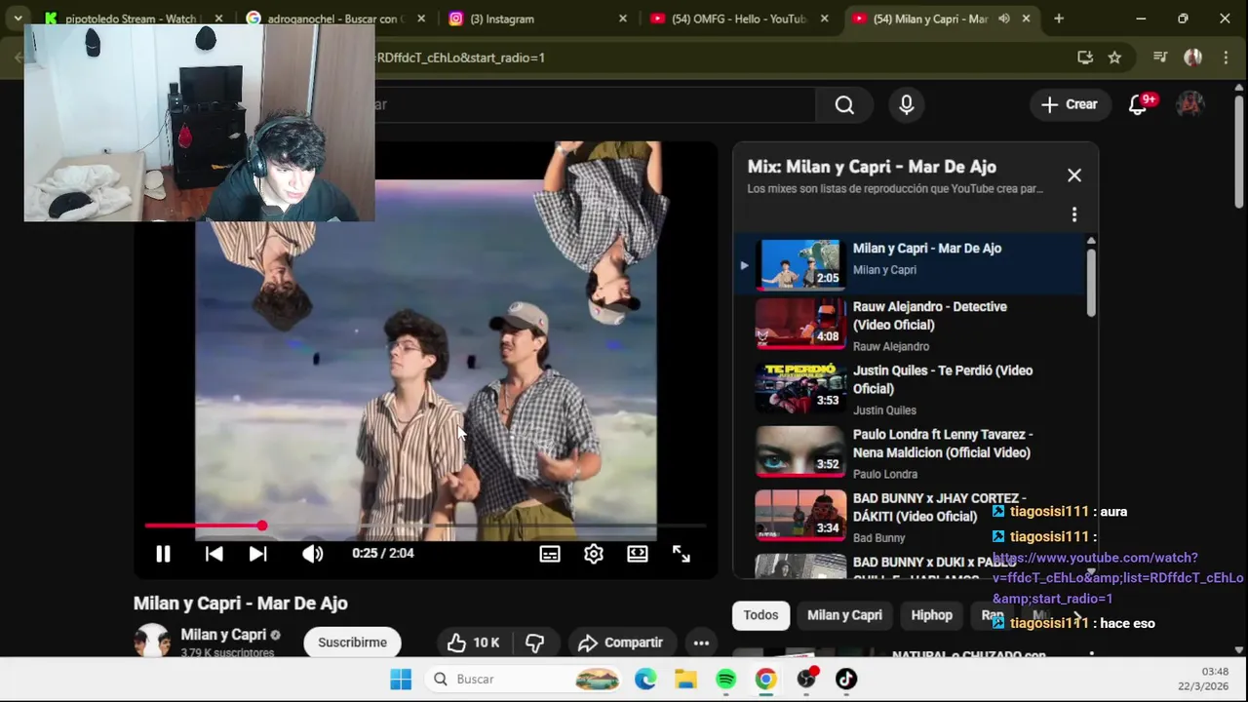Image resolution: width=1248 pixels, height=702 pixels.
Task: Open the Windows Start menu
Action: (x=401, y=680)
